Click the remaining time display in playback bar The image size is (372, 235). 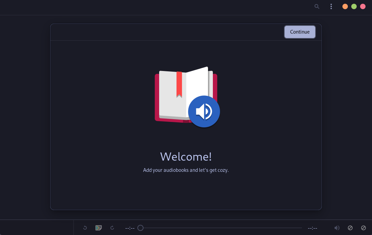312,228
